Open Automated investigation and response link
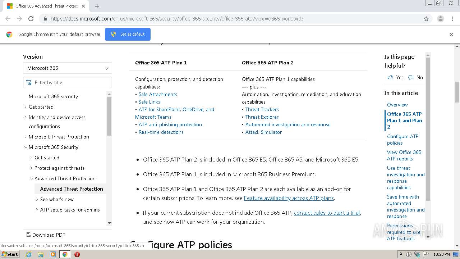This screenshot has height=259, width=460. pos(288,124)
